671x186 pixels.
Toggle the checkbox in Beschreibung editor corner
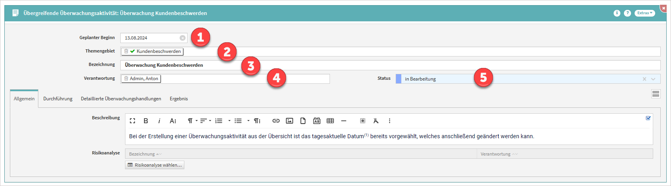[648, 118]
